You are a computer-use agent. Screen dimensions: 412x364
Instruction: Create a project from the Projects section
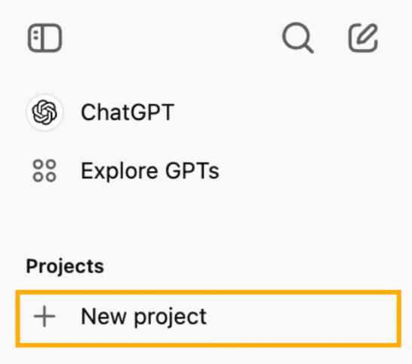coord(208,319)
